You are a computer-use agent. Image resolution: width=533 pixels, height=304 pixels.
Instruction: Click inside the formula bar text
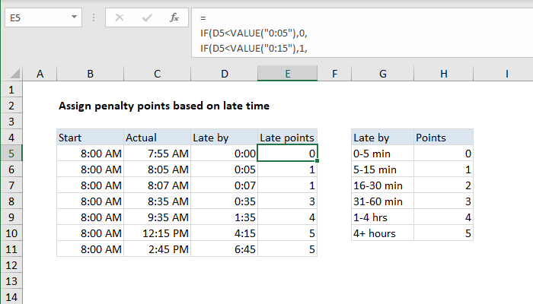[x=362, y=33]
